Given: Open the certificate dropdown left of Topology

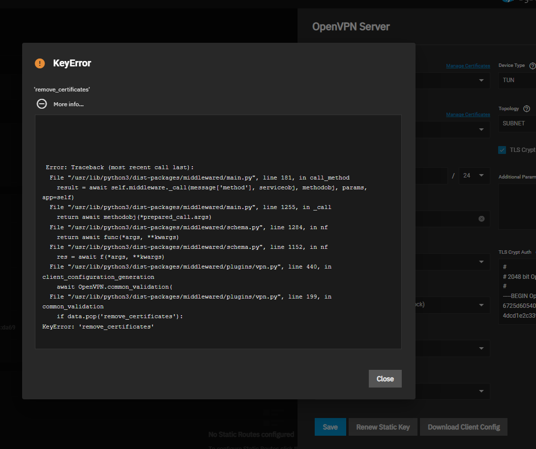Looking at the screenshot, I should (x=452, y=130).
